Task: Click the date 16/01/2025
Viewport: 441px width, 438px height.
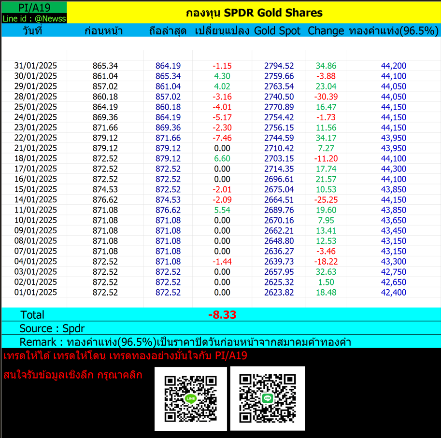Action: pyautogui.click(x=36, y=179)
